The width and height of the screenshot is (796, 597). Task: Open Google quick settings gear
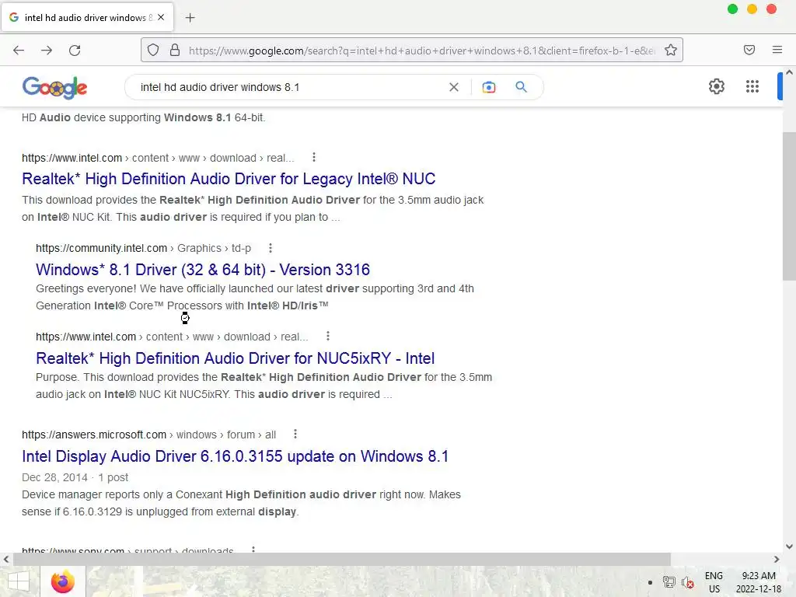coord(716,86)
